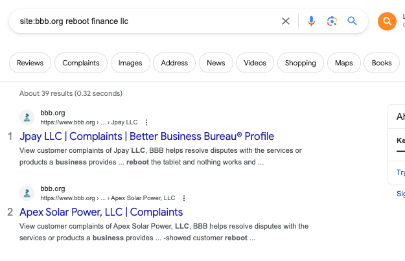Select the Address filter chip
The image size is (405, 261).
174,63
